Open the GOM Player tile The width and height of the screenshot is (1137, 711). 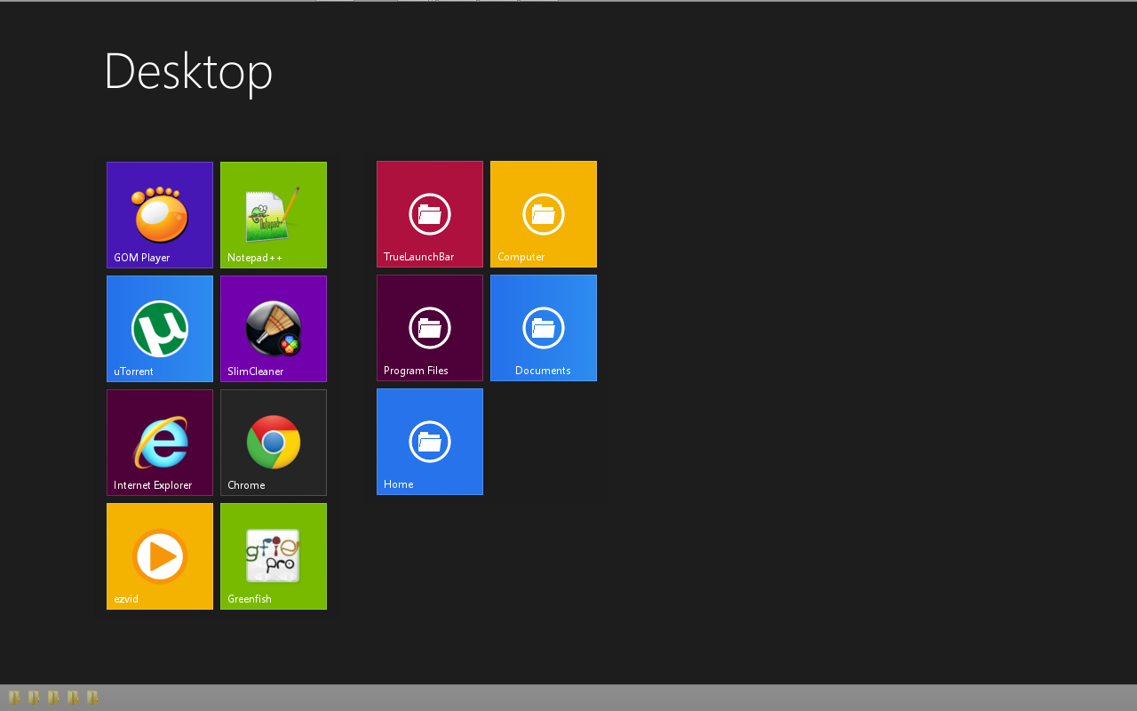[160, 214]
